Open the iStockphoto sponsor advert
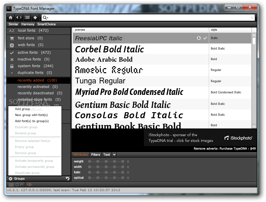 point(200,138)
